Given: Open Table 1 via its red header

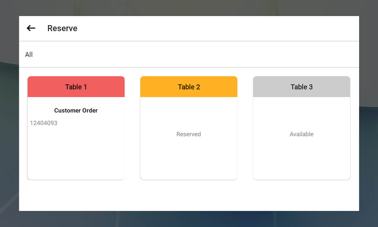Looking at the screenshot, I should tap(76, 87).
